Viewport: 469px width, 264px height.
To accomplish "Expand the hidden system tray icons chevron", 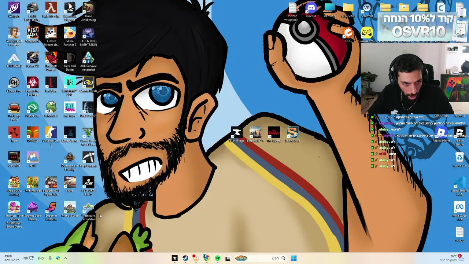I will pos(66,258).
